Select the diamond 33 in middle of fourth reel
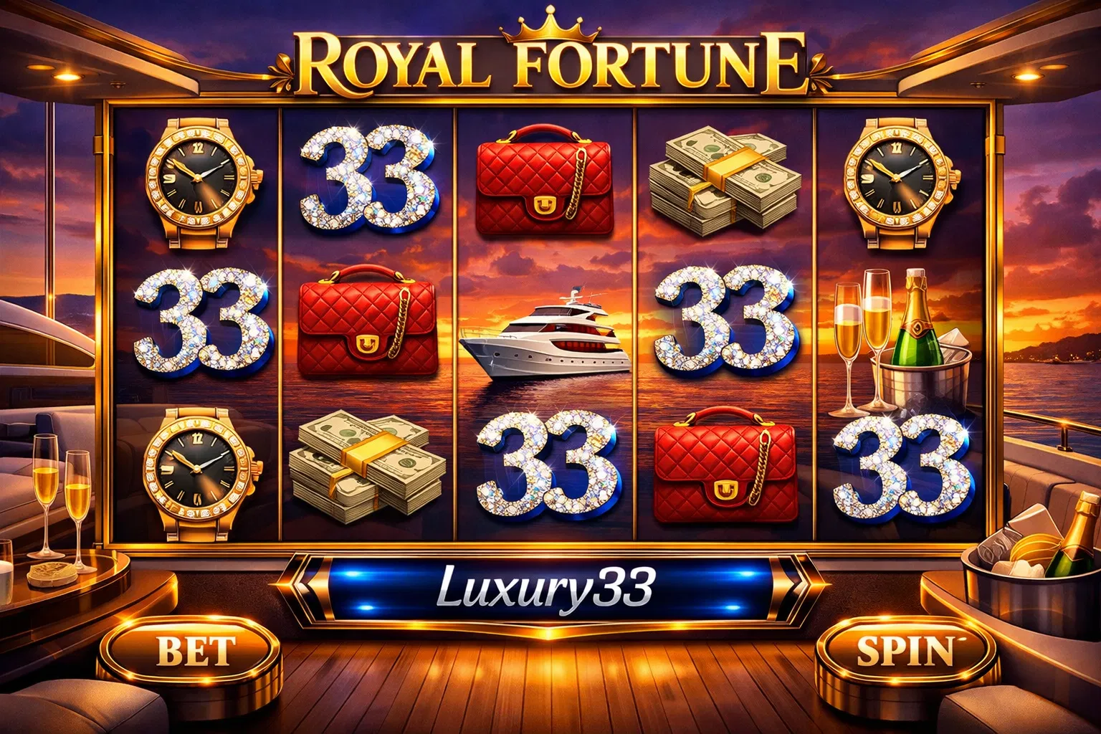Viewport: 1101px width, 734px height. coord(725,319)
